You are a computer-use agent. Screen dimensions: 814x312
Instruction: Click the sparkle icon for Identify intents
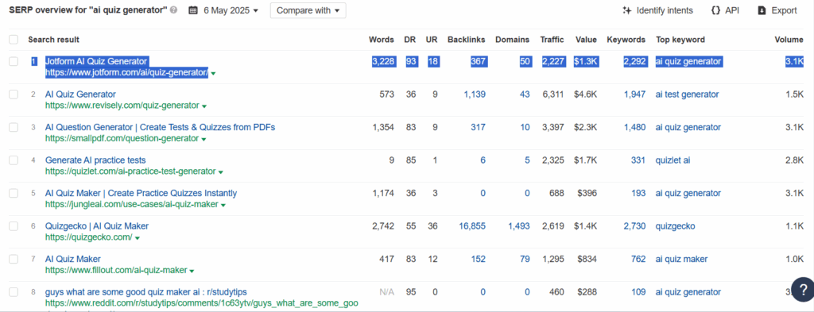pyautogui.click(x=626, y=10)
